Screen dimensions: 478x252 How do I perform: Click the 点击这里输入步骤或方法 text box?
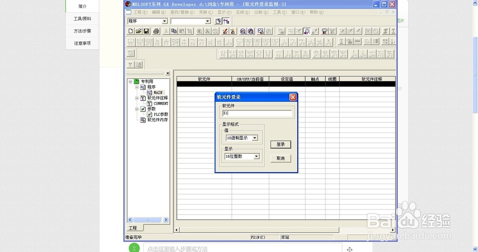pos(243,249)
